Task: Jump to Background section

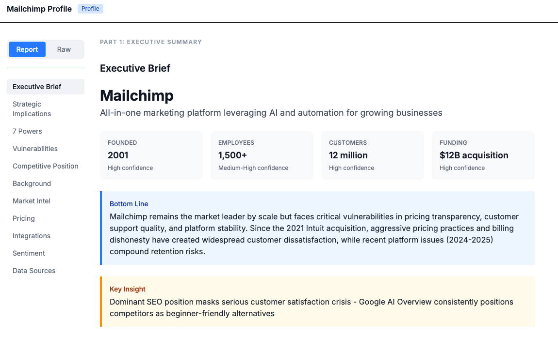Action: pos(32,184)
